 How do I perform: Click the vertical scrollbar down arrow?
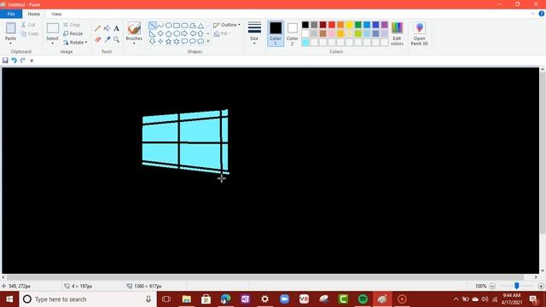[543, 270]
